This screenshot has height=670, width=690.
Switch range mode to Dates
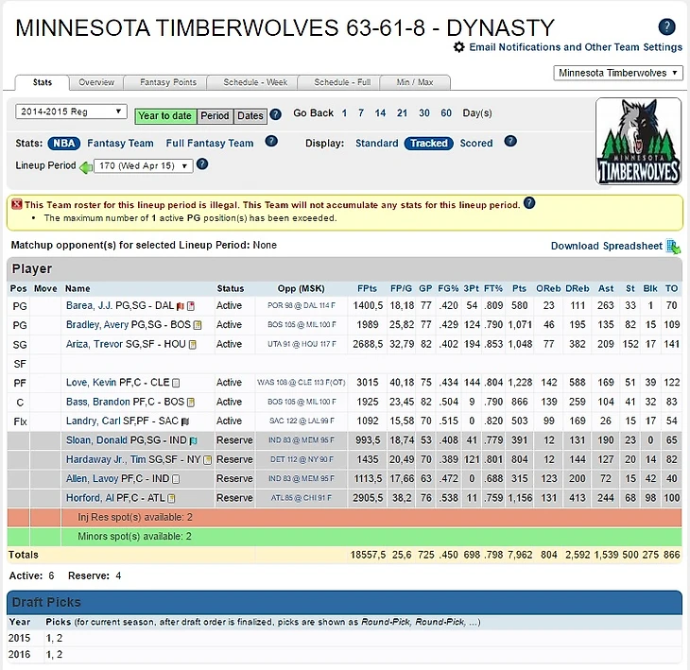[250, 116]
